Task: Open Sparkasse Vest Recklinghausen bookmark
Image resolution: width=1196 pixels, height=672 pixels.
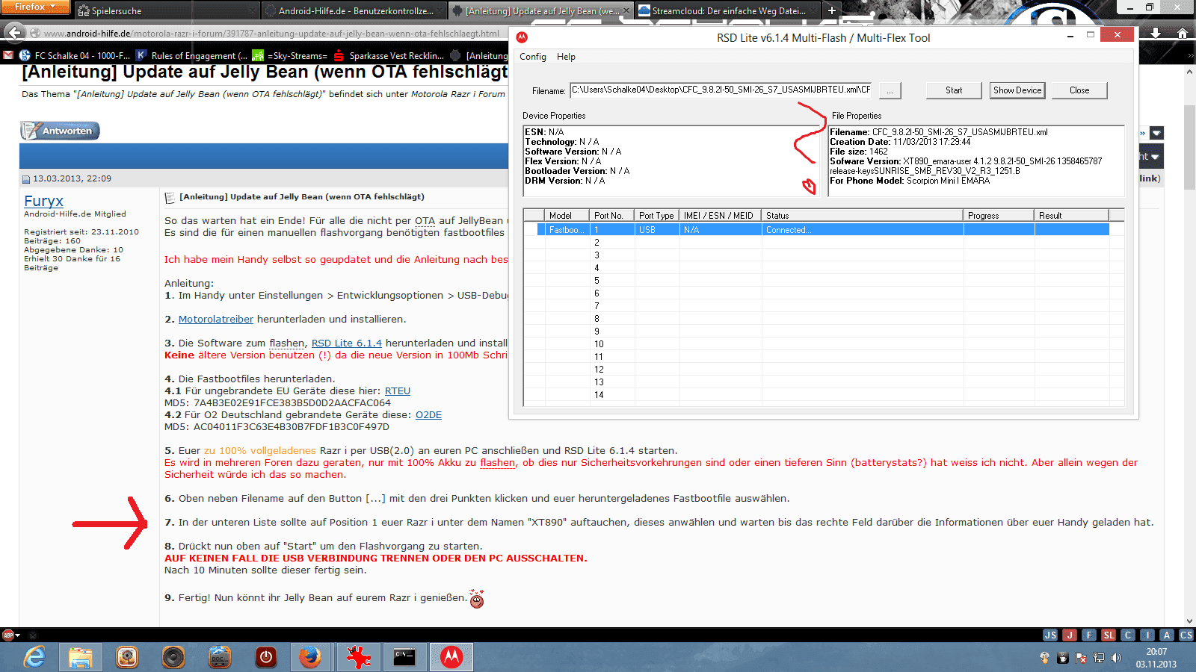Action: pos(389,55)
